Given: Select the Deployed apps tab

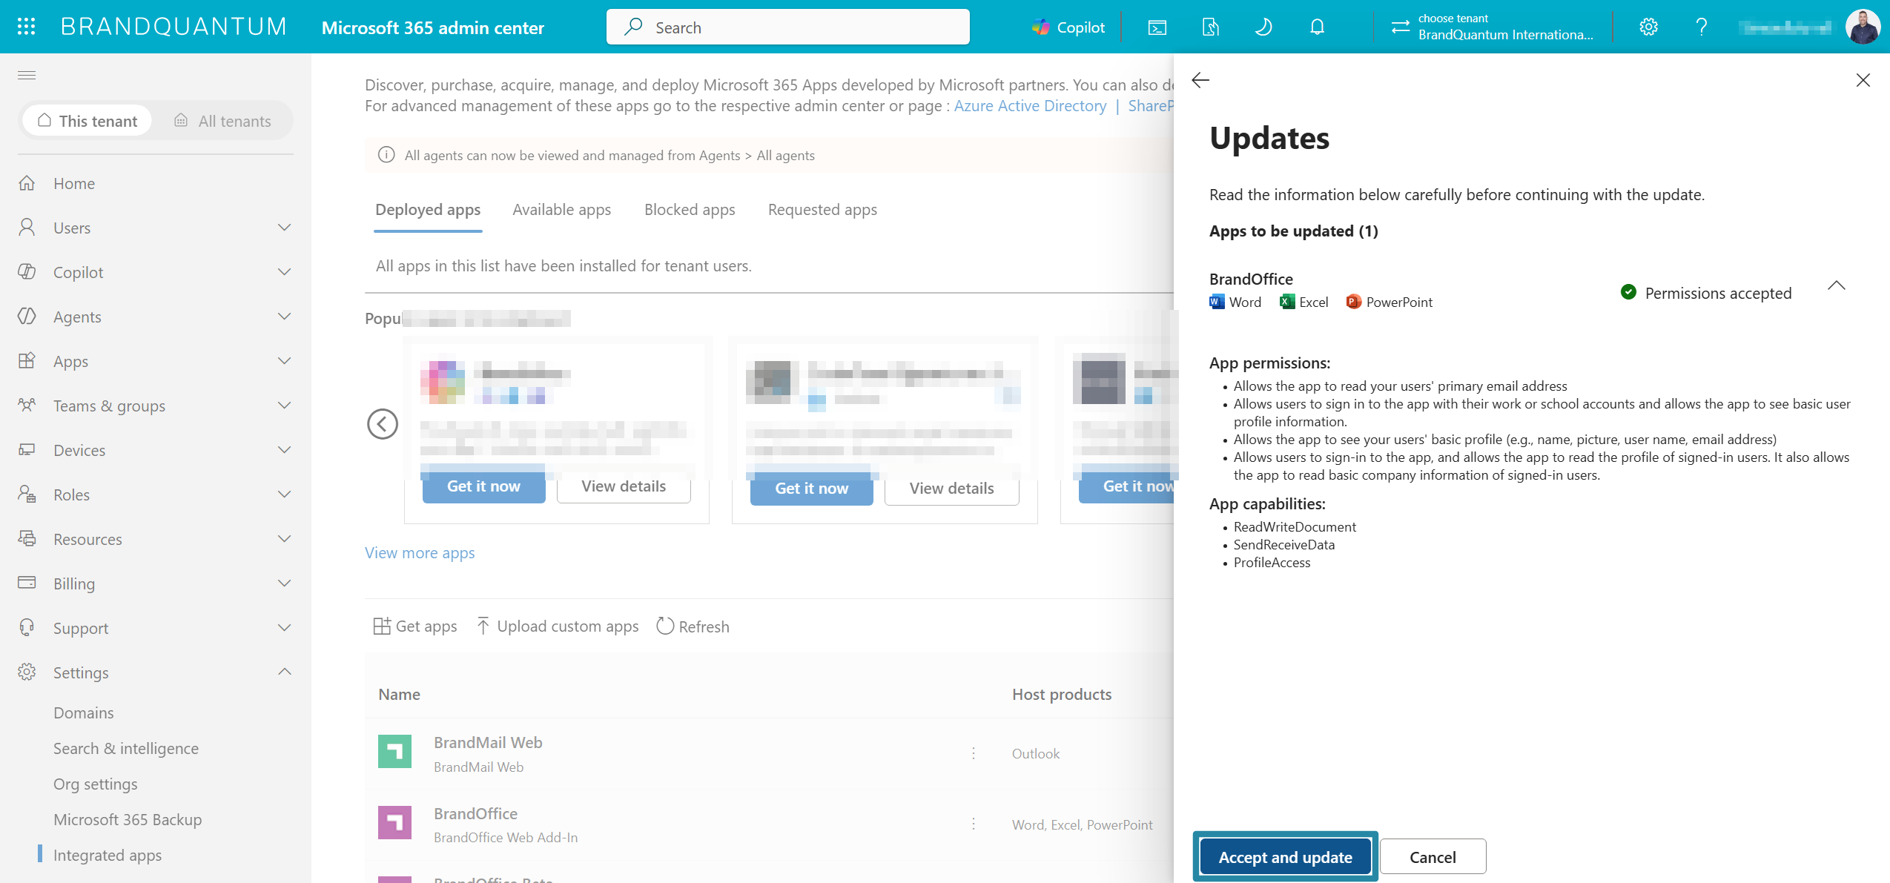Looking at the screenshot, I should [x=428, y=210].
